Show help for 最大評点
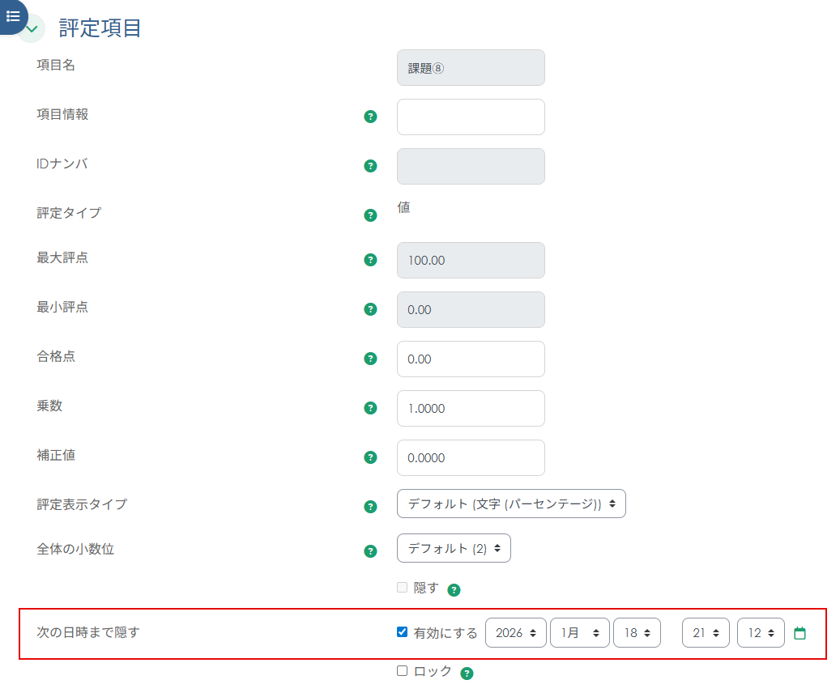 click(x=370, y=260)
